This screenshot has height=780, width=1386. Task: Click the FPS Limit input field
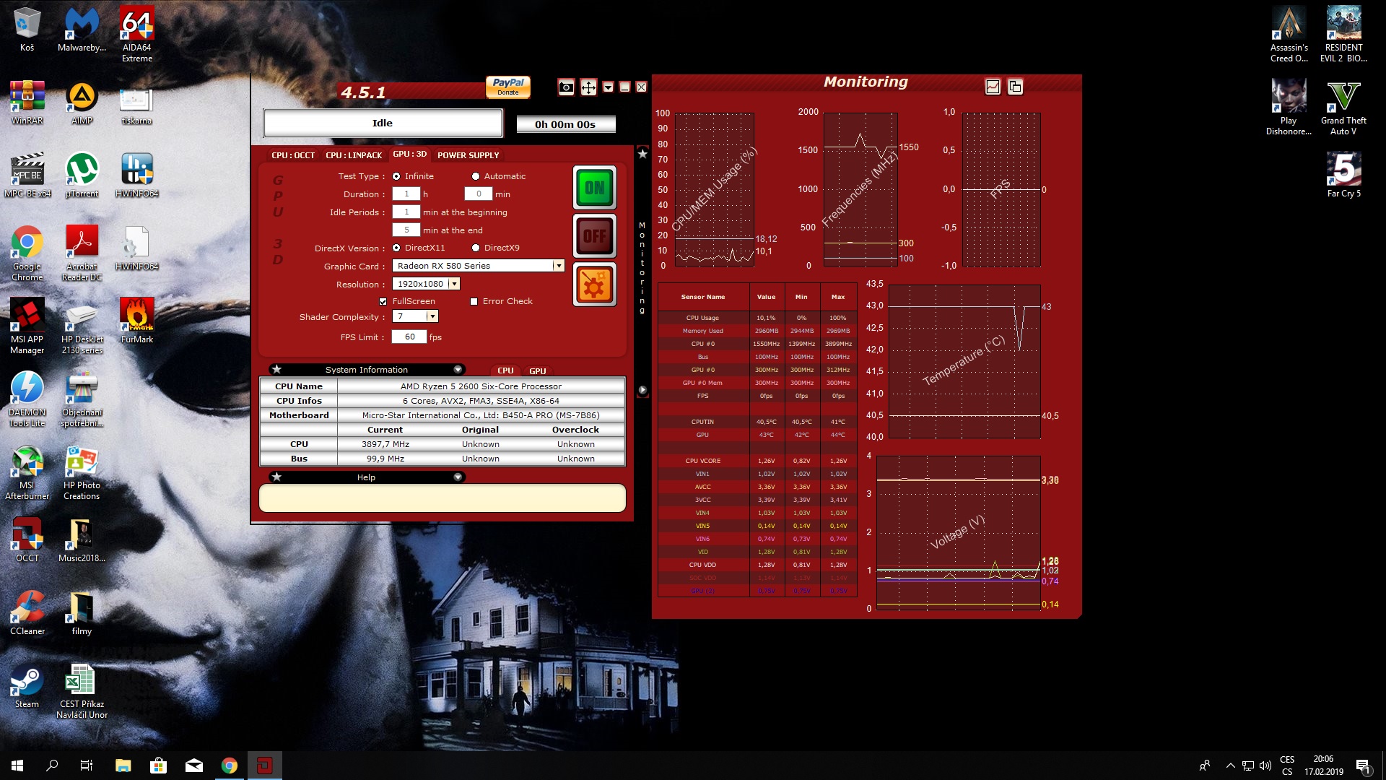click(x=409, y=337)
